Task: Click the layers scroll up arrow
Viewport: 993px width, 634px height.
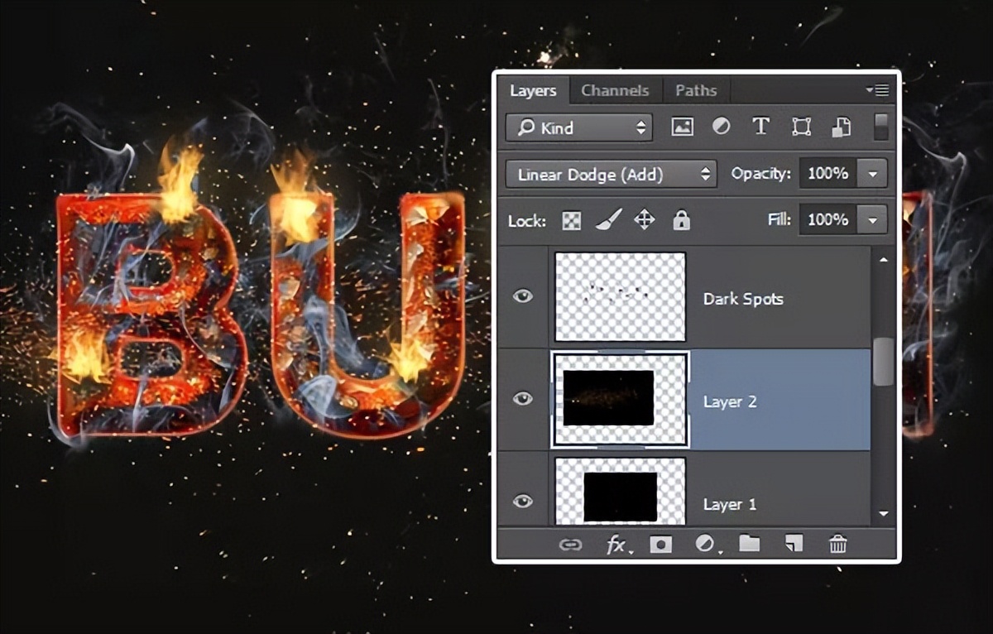Action: pyautogui.click(x=883, y=260)
